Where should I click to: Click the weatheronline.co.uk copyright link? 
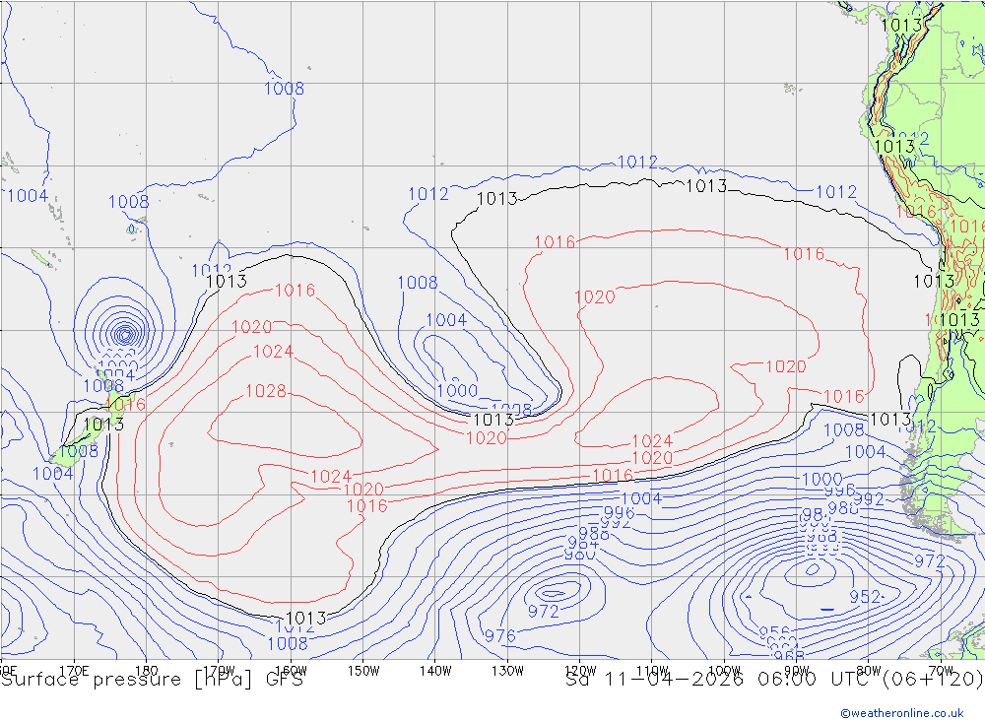point(901,712)
